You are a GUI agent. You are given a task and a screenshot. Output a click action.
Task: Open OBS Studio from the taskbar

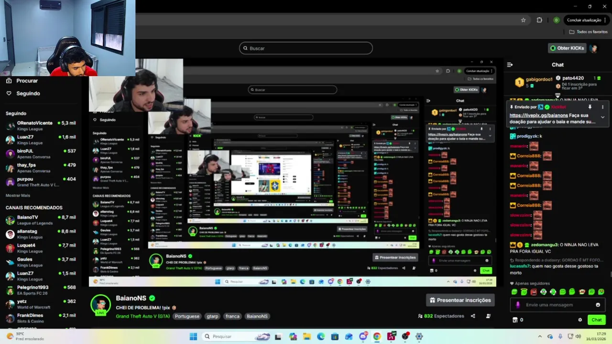point(405,336)
